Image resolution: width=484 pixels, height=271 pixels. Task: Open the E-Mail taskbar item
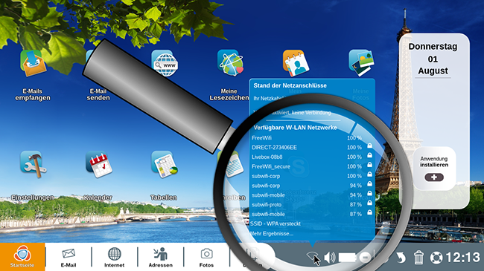tap(69, 258)
